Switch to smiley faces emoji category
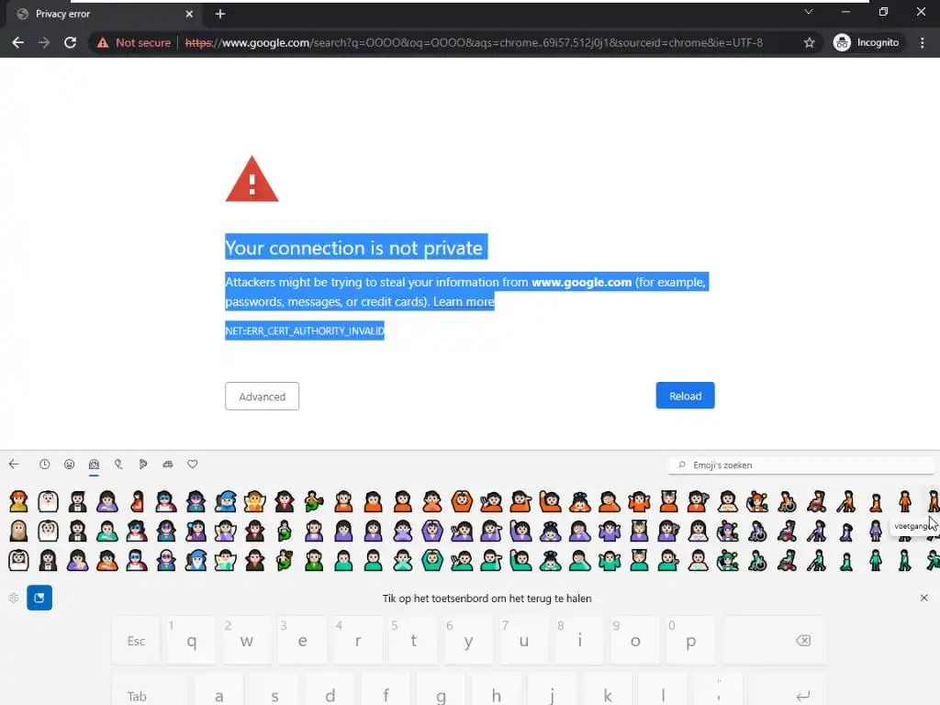 [x=70, y=464]
